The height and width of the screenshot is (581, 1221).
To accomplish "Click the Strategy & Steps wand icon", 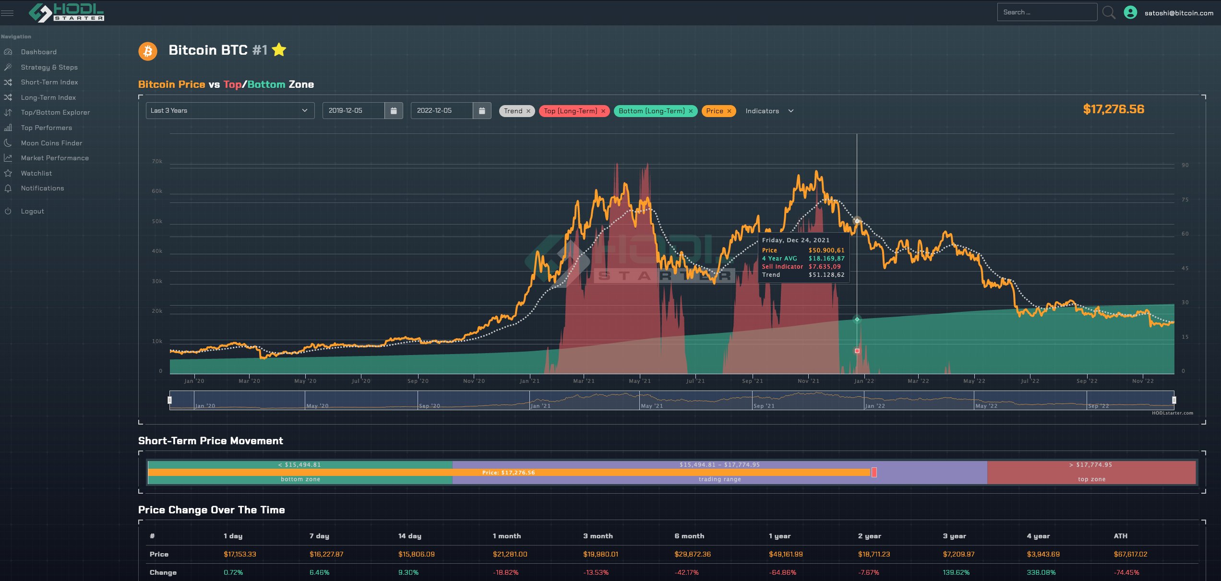I will 8,67.
